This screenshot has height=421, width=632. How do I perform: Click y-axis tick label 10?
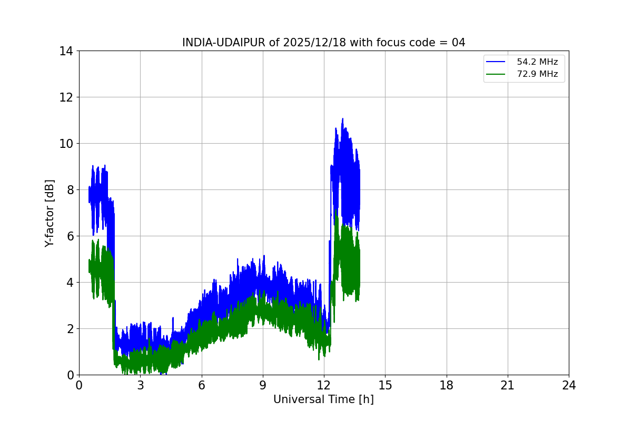point(66,144)
